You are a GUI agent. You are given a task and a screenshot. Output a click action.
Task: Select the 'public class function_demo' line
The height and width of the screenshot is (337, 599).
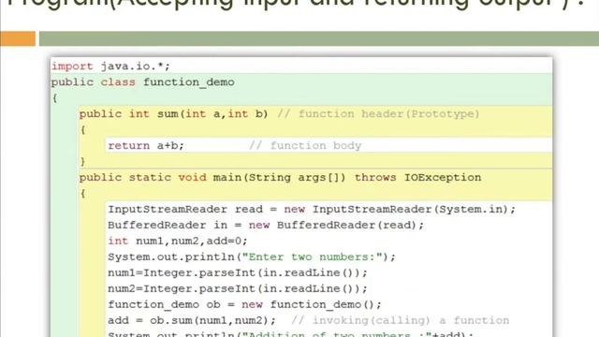click(x=143, y=82)
